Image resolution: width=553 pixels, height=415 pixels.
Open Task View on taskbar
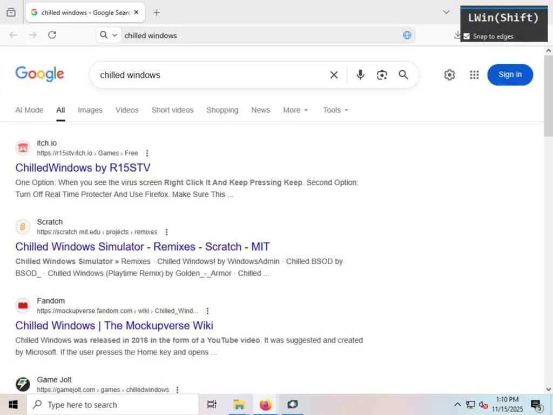point(212,404)
